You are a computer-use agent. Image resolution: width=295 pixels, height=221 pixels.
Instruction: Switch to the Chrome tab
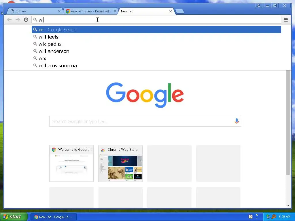[35, 11]
